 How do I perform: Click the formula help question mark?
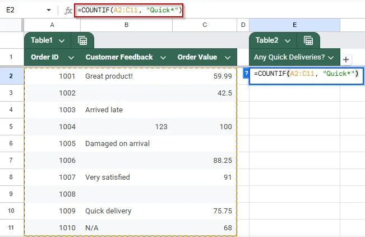tap(246, 73)
